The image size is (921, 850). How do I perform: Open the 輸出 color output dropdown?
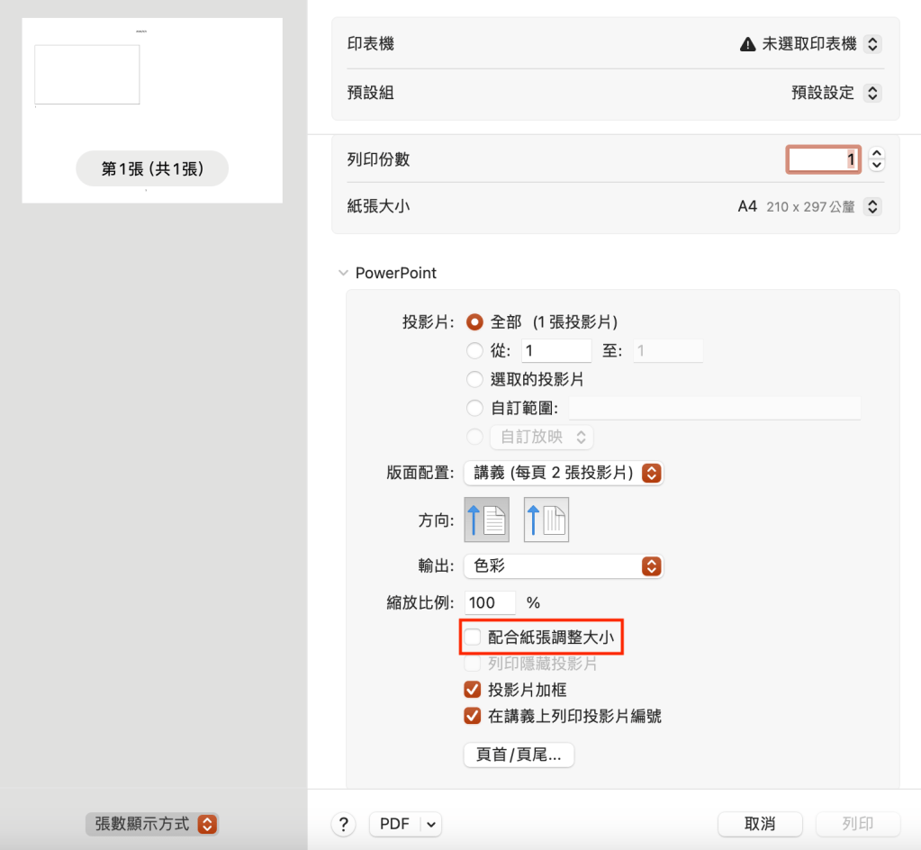pos(564,566)
